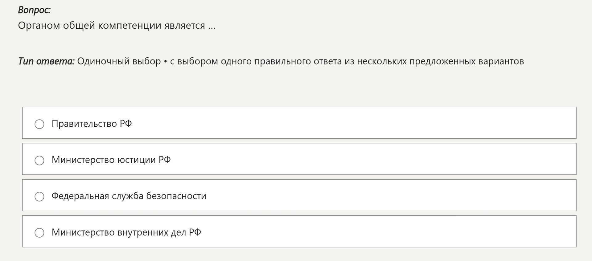Mark the Министерство внутренних дел РФ radio button
592x261 pixels.
pos(39,233)
